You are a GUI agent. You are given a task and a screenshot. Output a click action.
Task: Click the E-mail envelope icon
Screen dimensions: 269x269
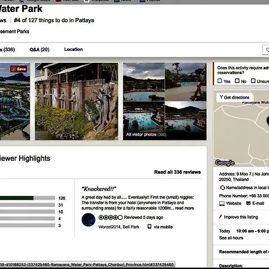click(248, 203)
